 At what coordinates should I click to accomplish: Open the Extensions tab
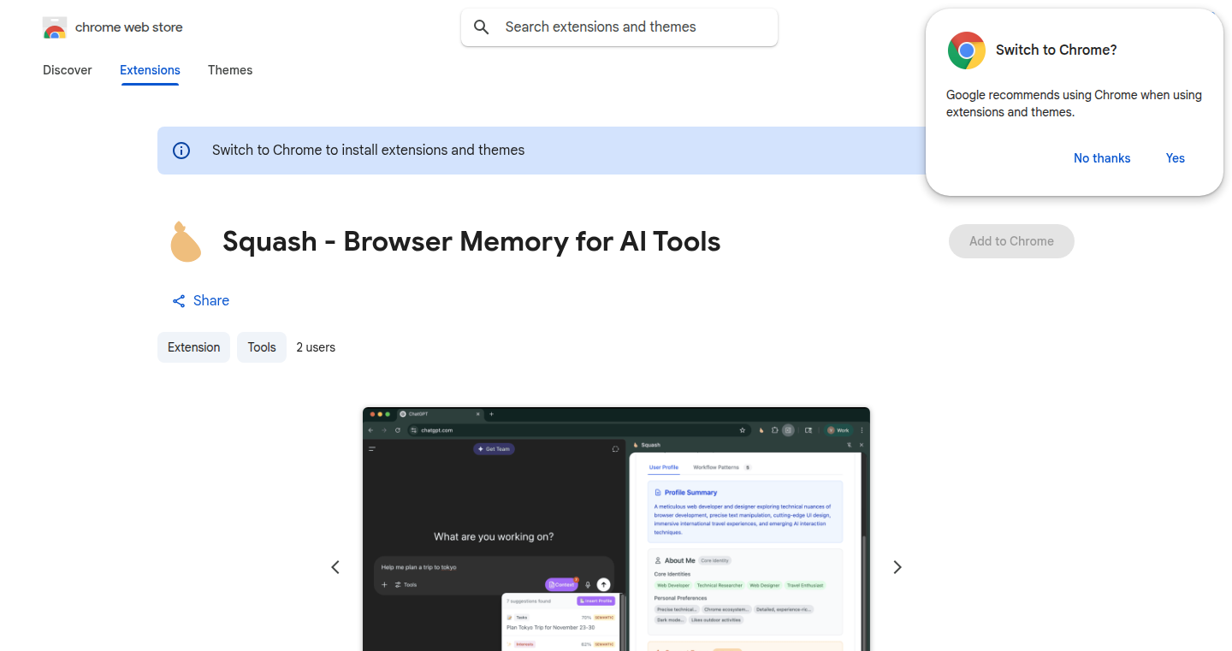coord(150,70)
